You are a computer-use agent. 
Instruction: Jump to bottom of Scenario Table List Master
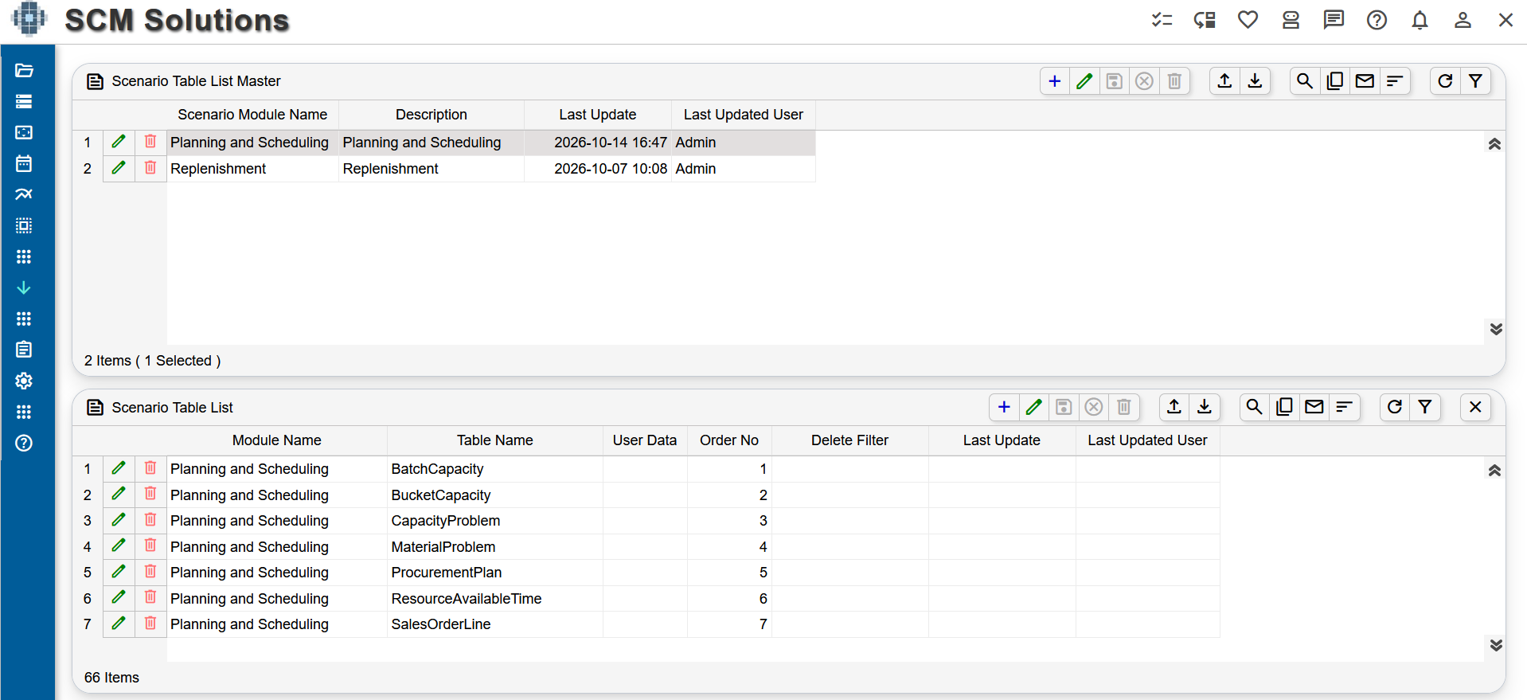pos(1496,329)
